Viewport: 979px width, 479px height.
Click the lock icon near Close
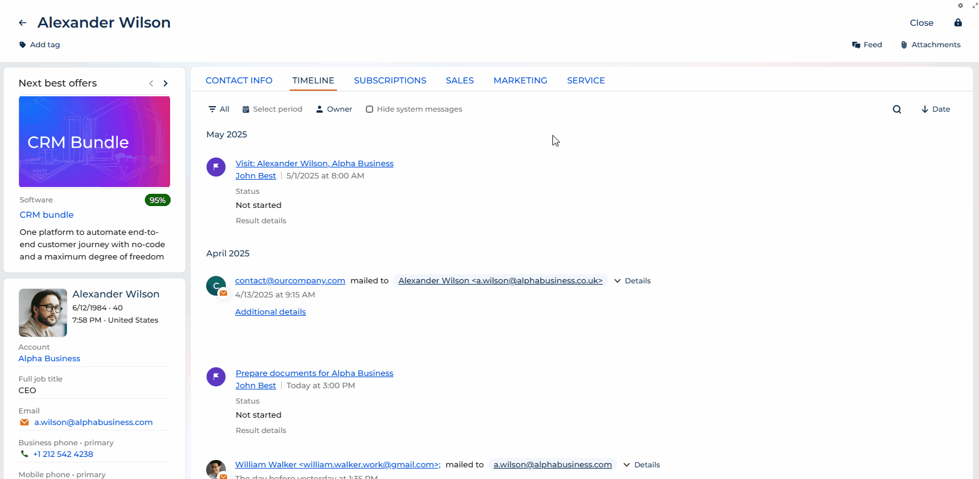(x=958, y=23)
